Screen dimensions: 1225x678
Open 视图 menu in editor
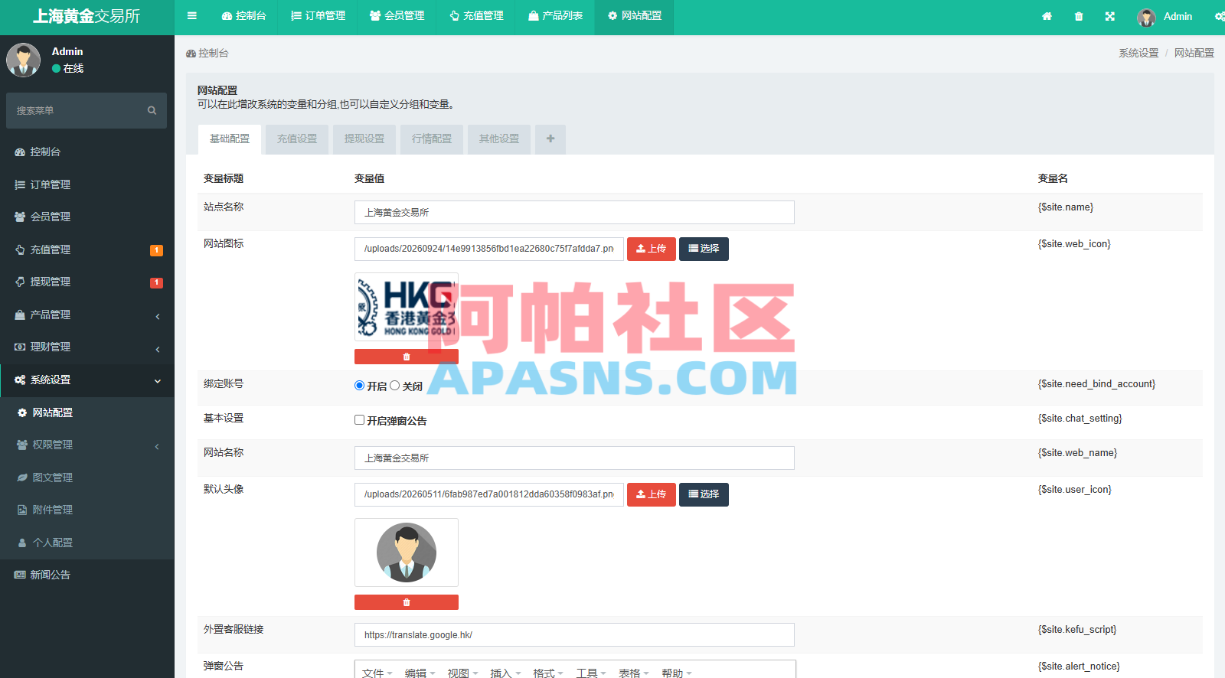tap(462, 673)
